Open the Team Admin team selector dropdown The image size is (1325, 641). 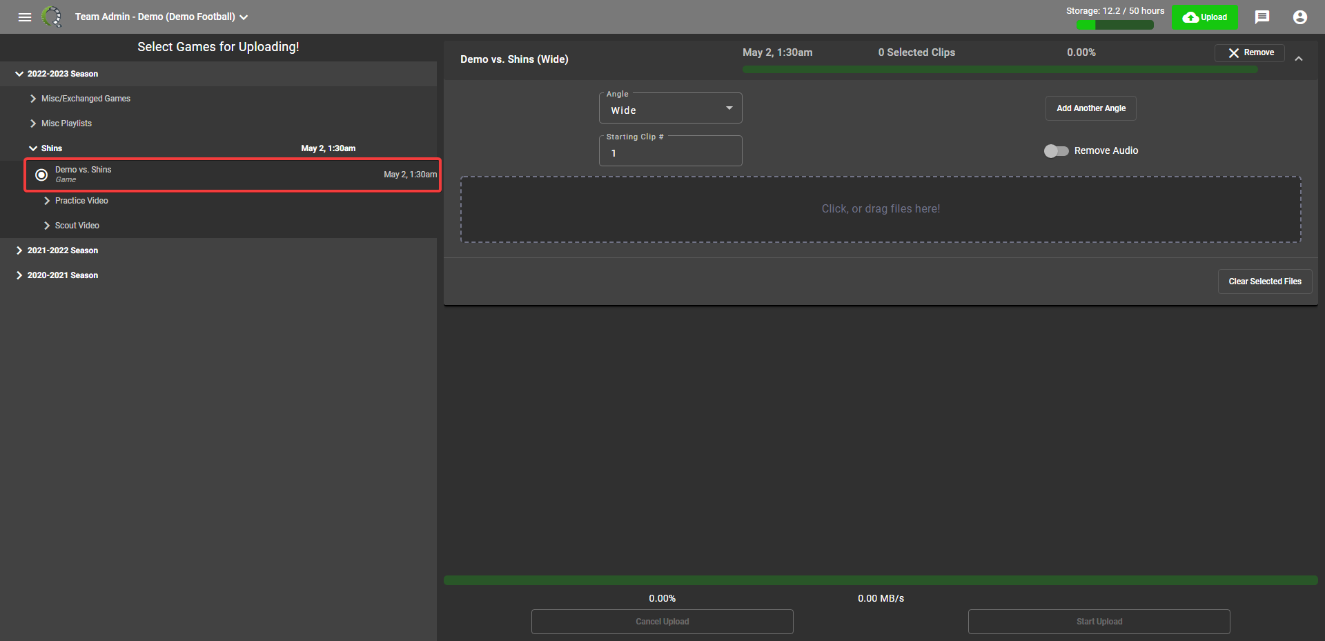point(161,17)
